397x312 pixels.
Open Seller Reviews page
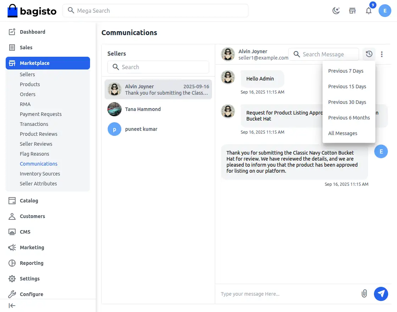coord(36,144)
